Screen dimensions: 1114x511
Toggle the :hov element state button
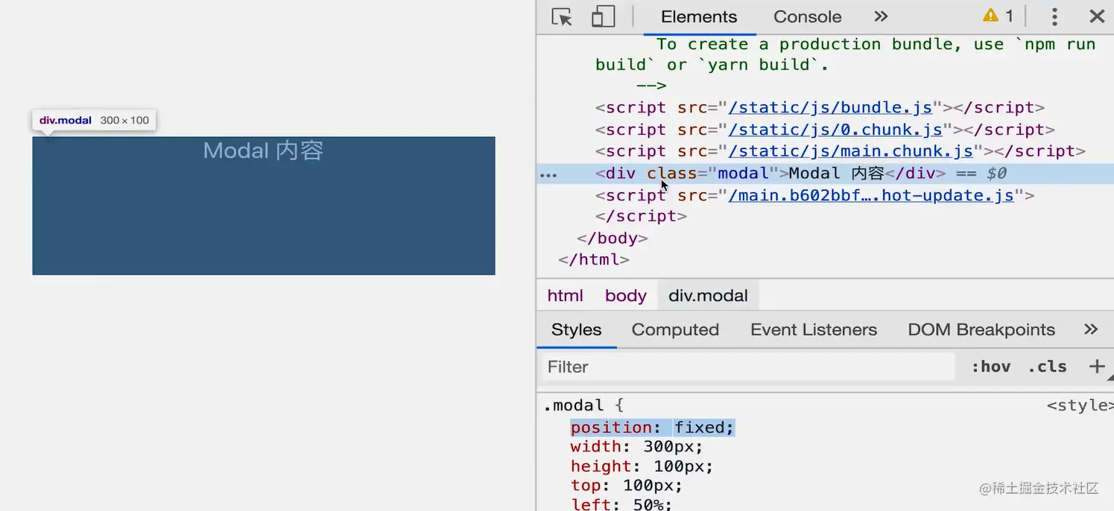point(991,366)
